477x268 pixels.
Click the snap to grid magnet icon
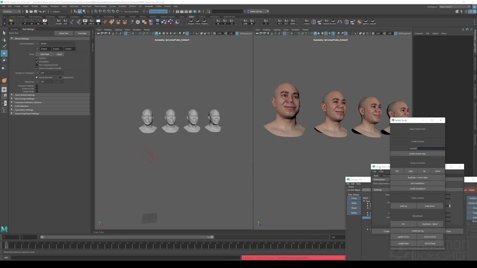point(96,12)
